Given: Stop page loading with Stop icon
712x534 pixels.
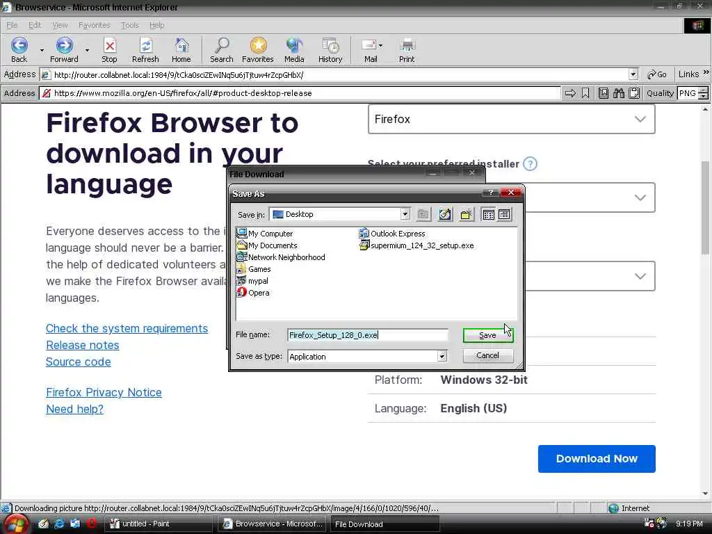Looking at the screenshot, I should (109, 46).
